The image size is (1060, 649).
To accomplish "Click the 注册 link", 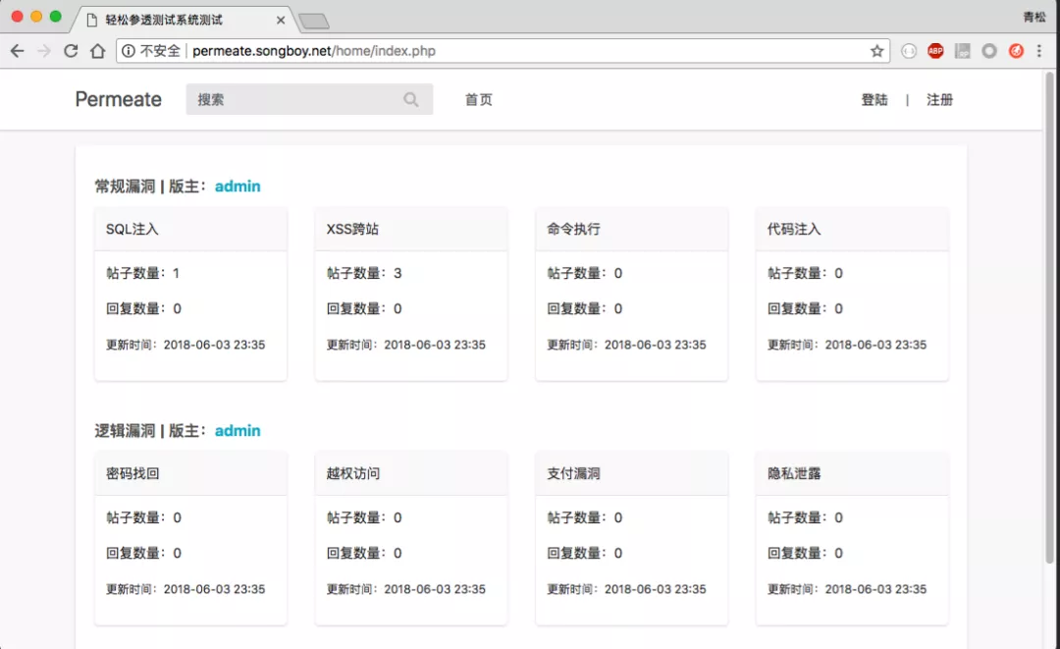I will tap(939, 99).
